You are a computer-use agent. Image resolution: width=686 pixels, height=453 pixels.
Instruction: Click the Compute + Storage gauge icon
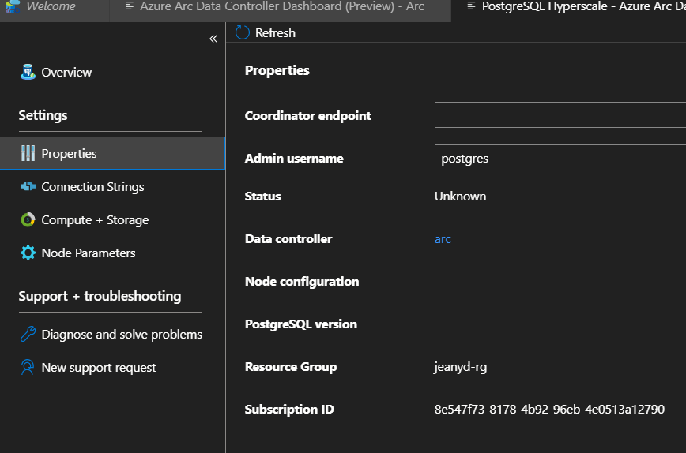(x=28, y=219)
